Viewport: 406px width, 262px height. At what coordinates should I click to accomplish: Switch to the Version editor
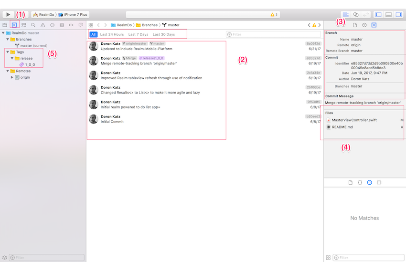(366, 14)
